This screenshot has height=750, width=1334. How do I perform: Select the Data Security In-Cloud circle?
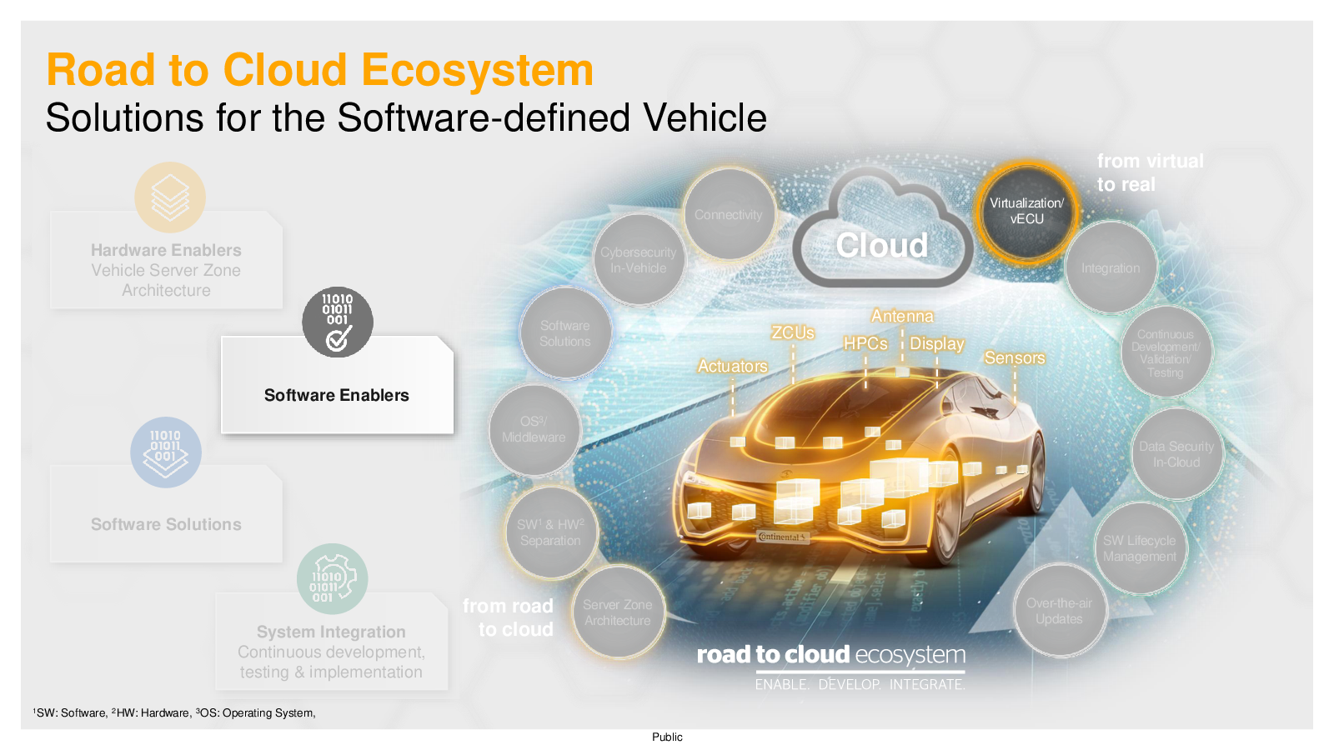[x=1177, y=454]
